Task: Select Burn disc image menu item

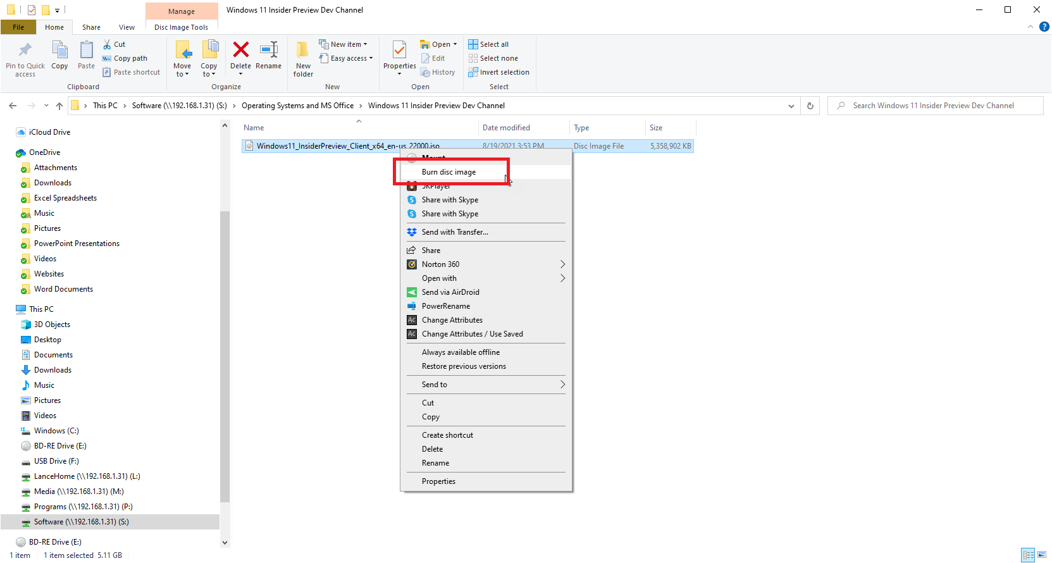Action: coord(486,172)
